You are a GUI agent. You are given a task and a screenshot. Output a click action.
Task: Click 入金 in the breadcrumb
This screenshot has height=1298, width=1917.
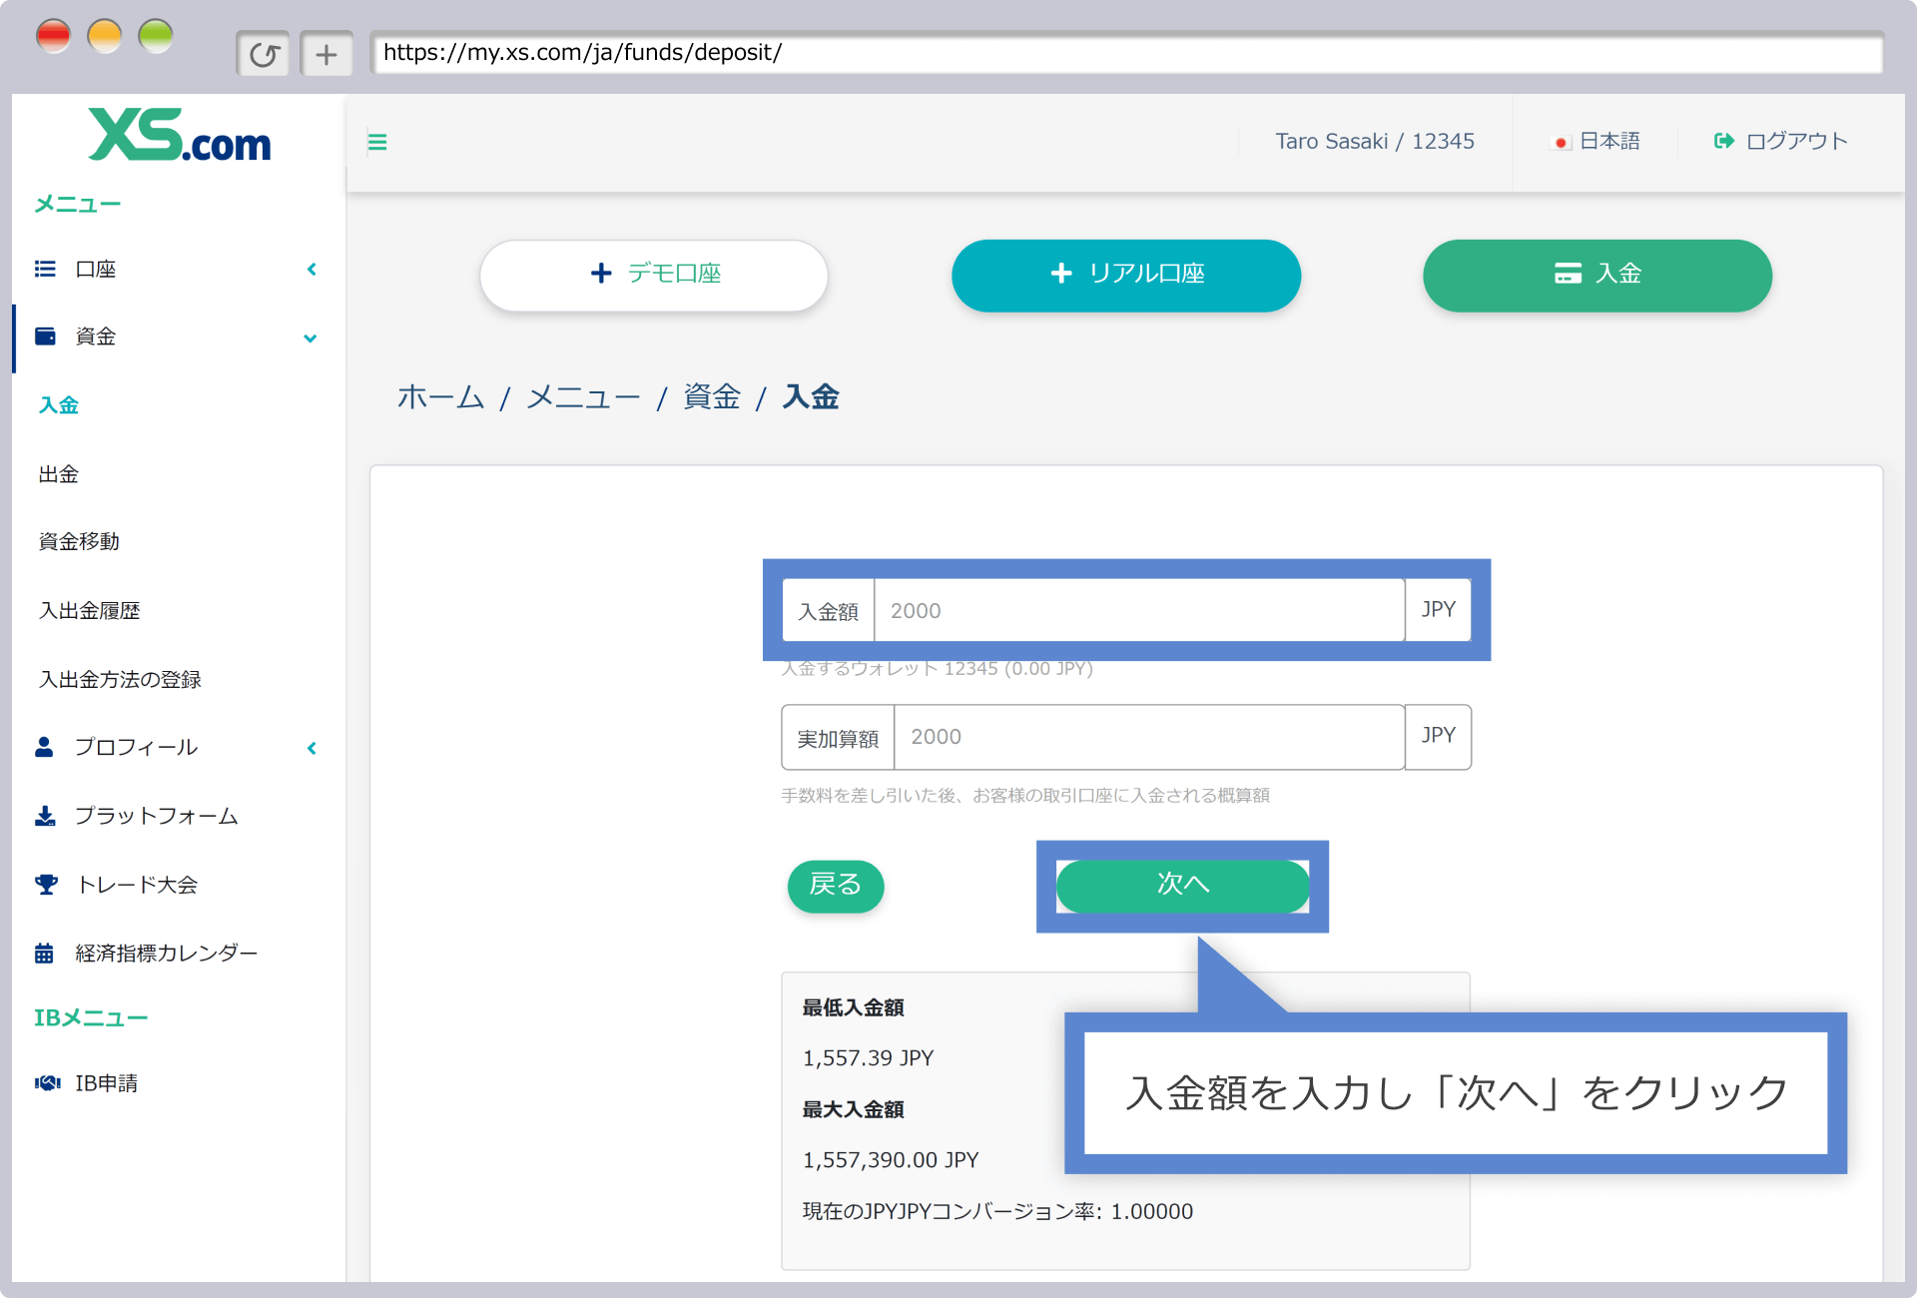[x=811, y=397]
